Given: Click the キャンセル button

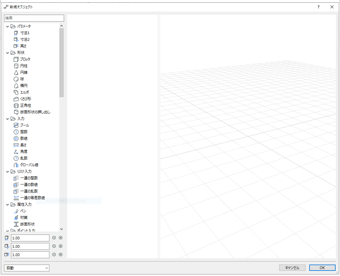Looking at the screenshot, I should (292, 268).
